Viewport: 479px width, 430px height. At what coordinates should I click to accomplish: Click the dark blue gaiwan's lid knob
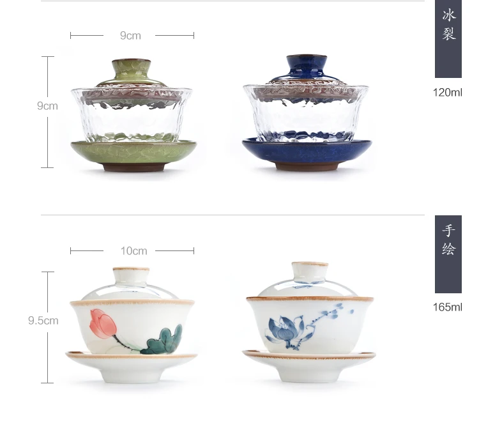point(307,66)
